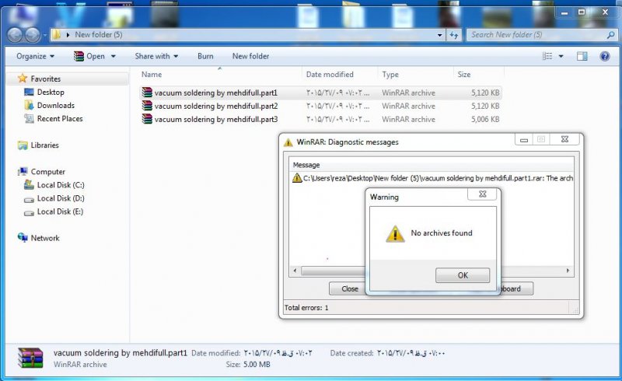This screenshot has width=622, height=381.
Task: Open Desktop under Favorites
Action: tap(51, 92)
